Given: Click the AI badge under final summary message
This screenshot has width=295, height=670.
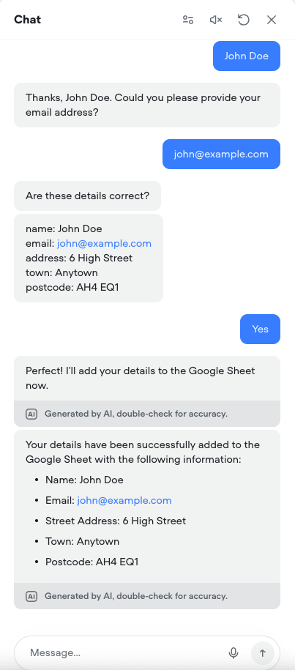Looking at the screenshot, I should (x=31, y=595).
